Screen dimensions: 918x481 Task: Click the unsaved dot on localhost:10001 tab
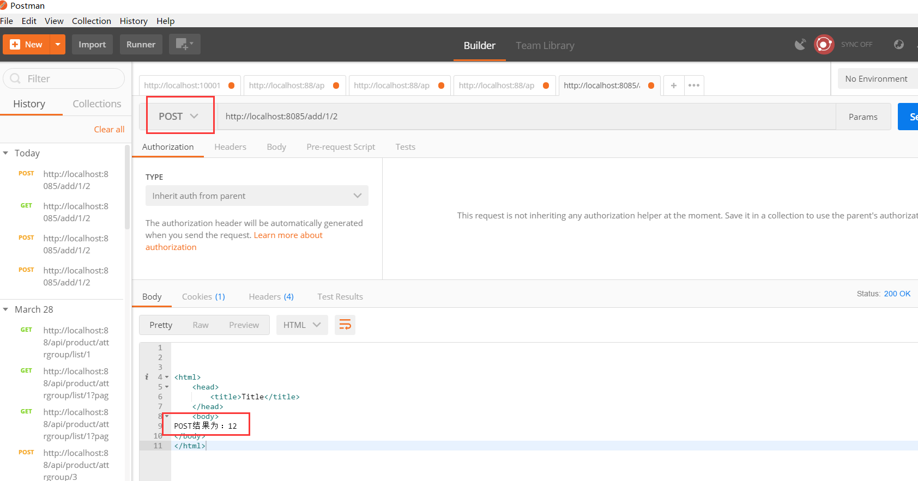click(x=232, y=86)
